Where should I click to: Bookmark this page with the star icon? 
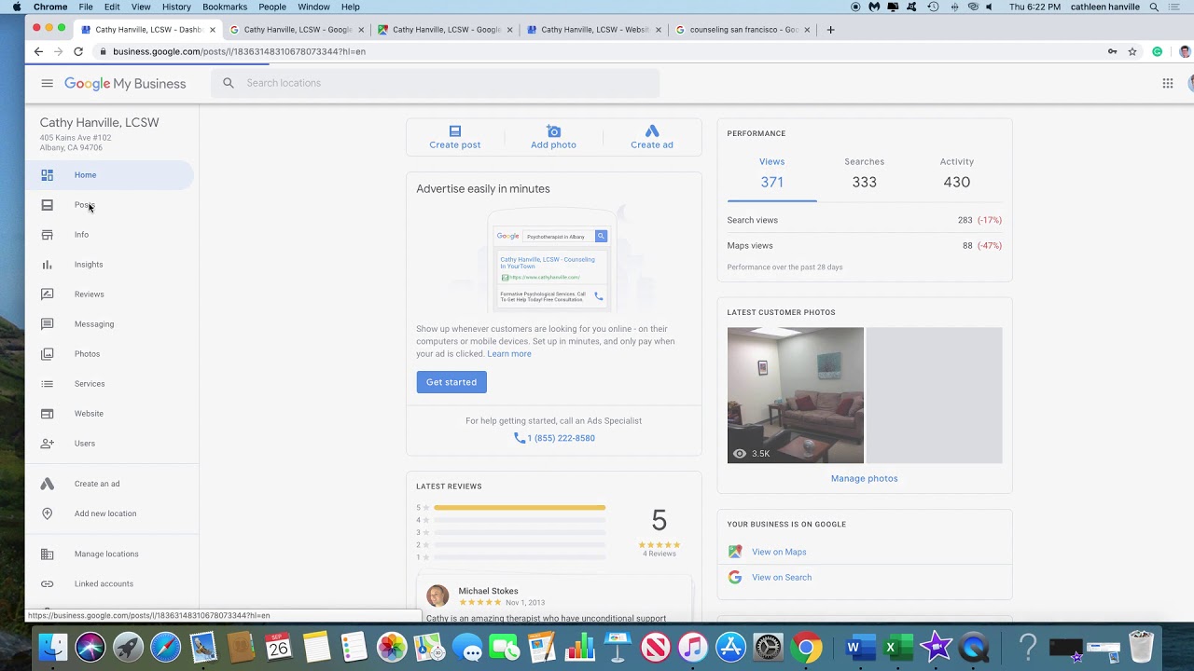pyautogui.click(x=1132, y=51)
